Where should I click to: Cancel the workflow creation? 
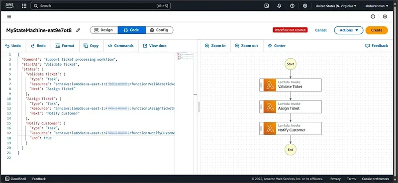tap(321, 30)
